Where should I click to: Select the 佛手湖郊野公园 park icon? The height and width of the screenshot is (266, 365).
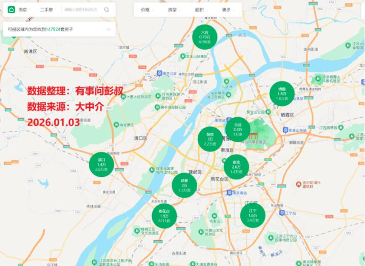coord(157,107)
